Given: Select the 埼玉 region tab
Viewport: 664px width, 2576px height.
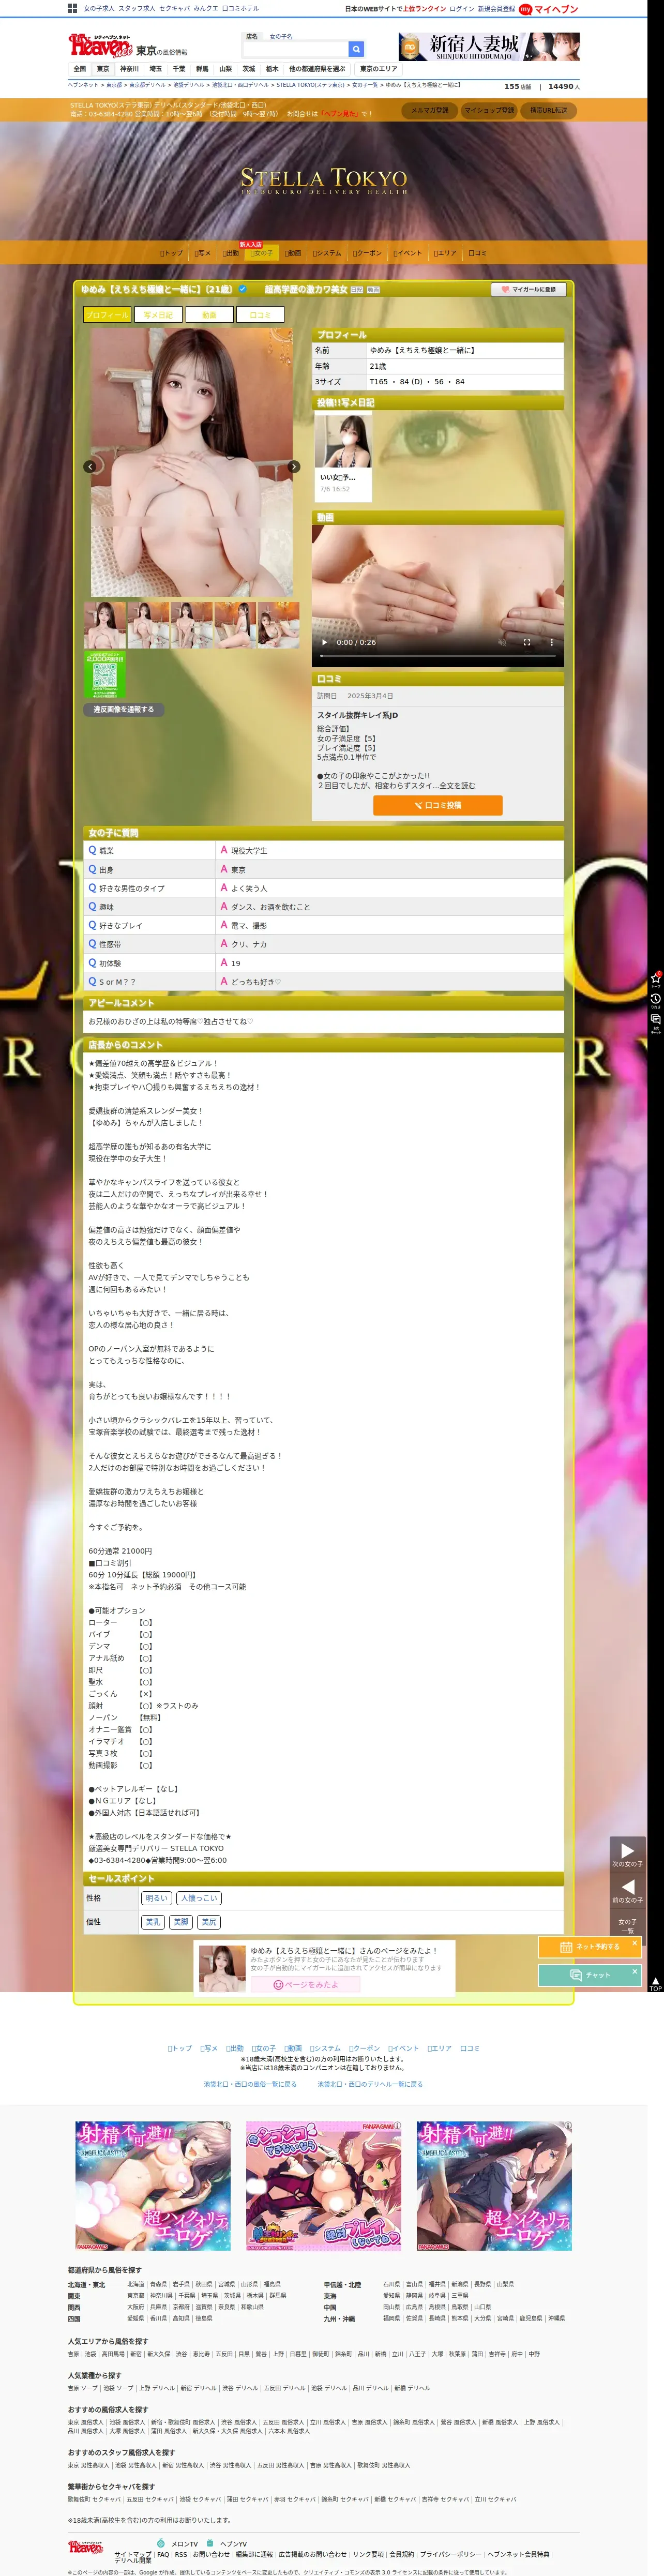Looking at the screenshot, I should [155, 69].
